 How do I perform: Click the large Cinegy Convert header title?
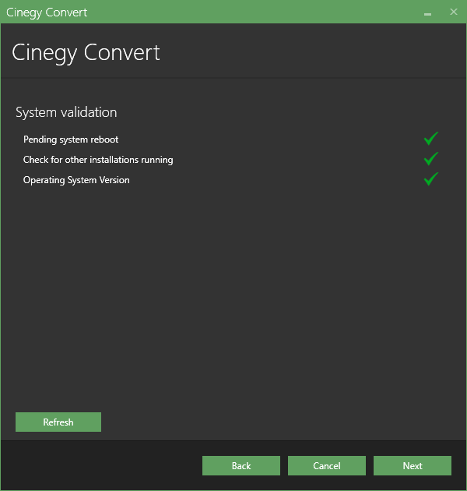tap(86, 53)
